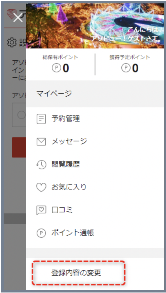The image size is (166, 293).
Task: Click the 閲覧履歴 clock history icon
Action: pos(41,165)
